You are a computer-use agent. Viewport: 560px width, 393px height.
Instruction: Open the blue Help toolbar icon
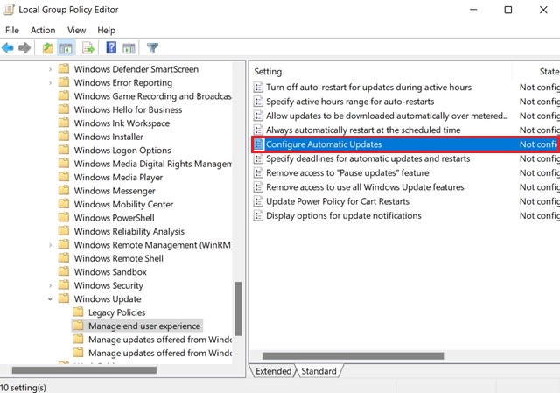click(x=111, y=47)
